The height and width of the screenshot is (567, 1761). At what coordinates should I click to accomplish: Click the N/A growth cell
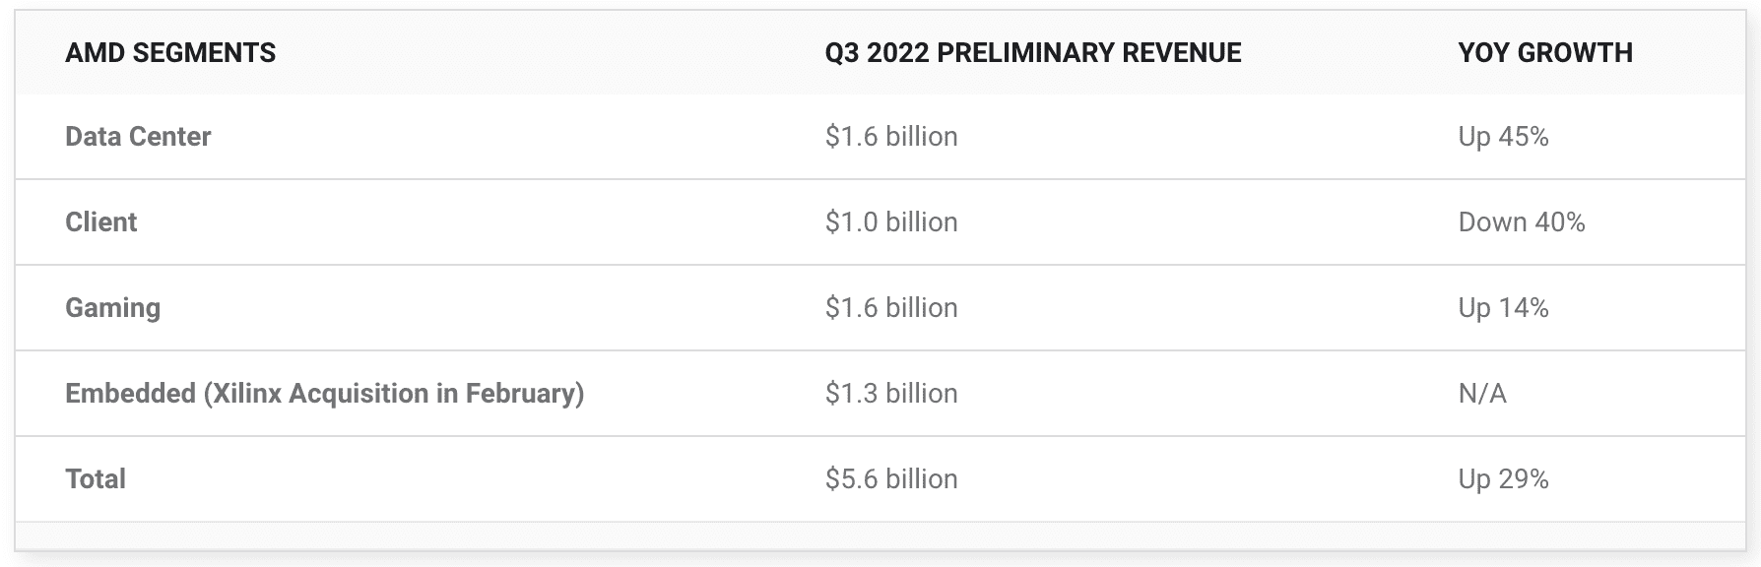coord(1482,393)
